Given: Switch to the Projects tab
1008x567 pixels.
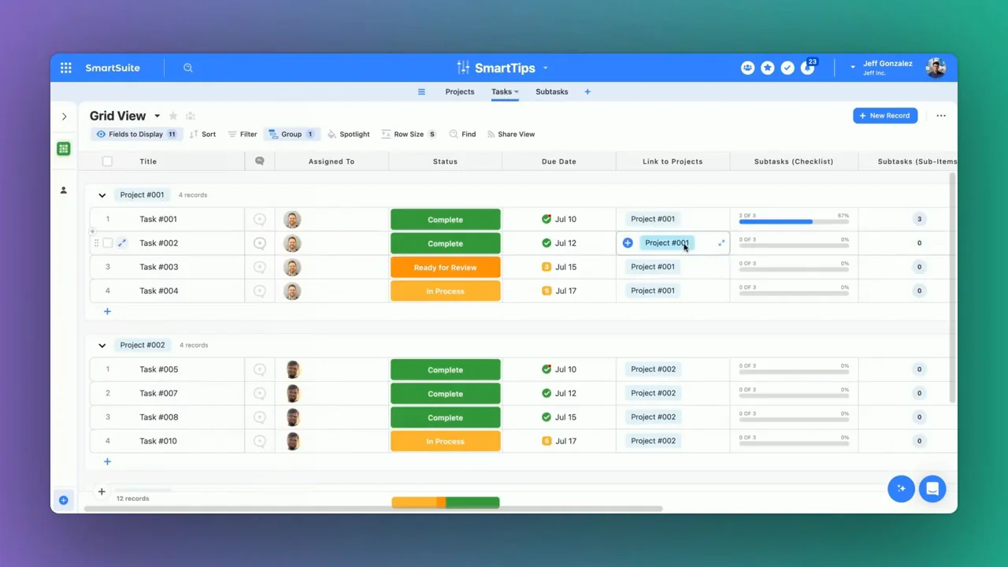Looking at the screenshot, I should click(460, 92).
